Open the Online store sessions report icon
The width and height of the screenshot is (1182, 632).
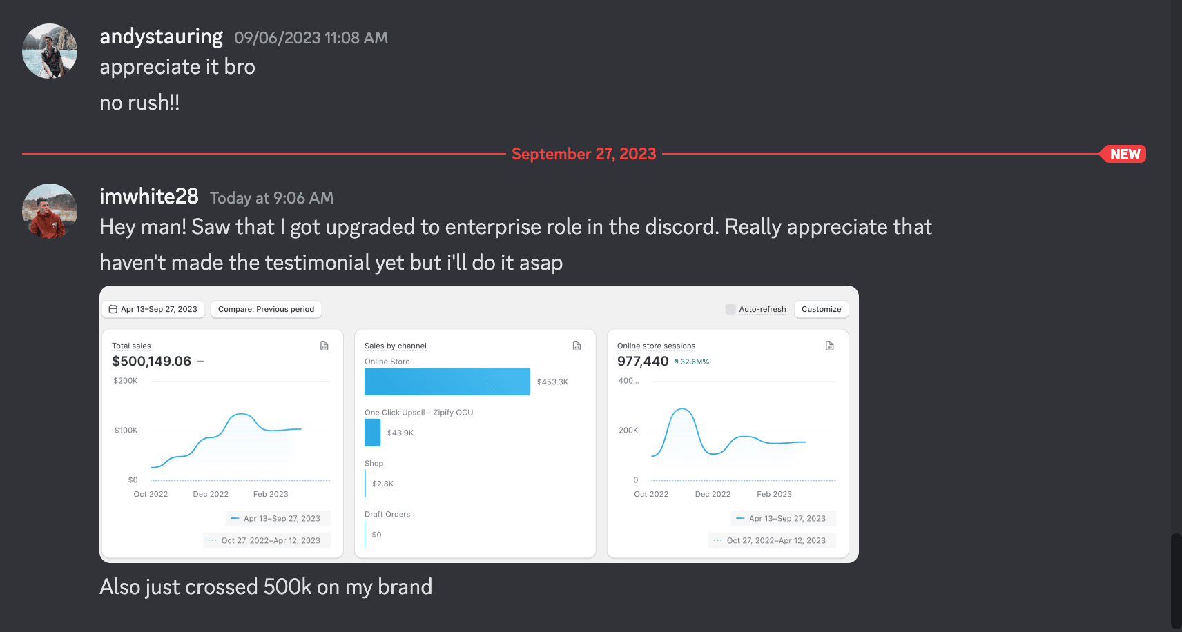(830, 346)
